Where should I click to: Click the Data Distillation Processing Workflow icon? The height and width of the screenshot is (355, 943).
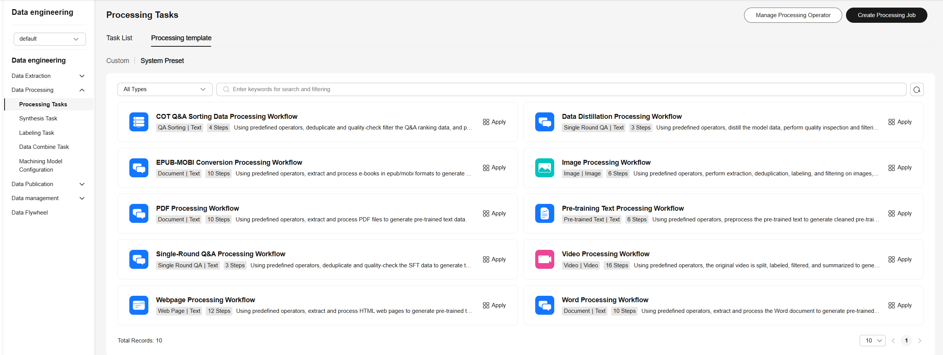pyautogui.click(x=544, y=122)
